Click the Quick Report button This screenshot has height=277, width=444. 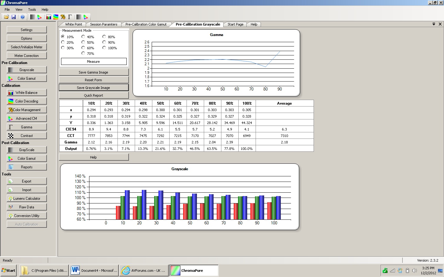94,95
